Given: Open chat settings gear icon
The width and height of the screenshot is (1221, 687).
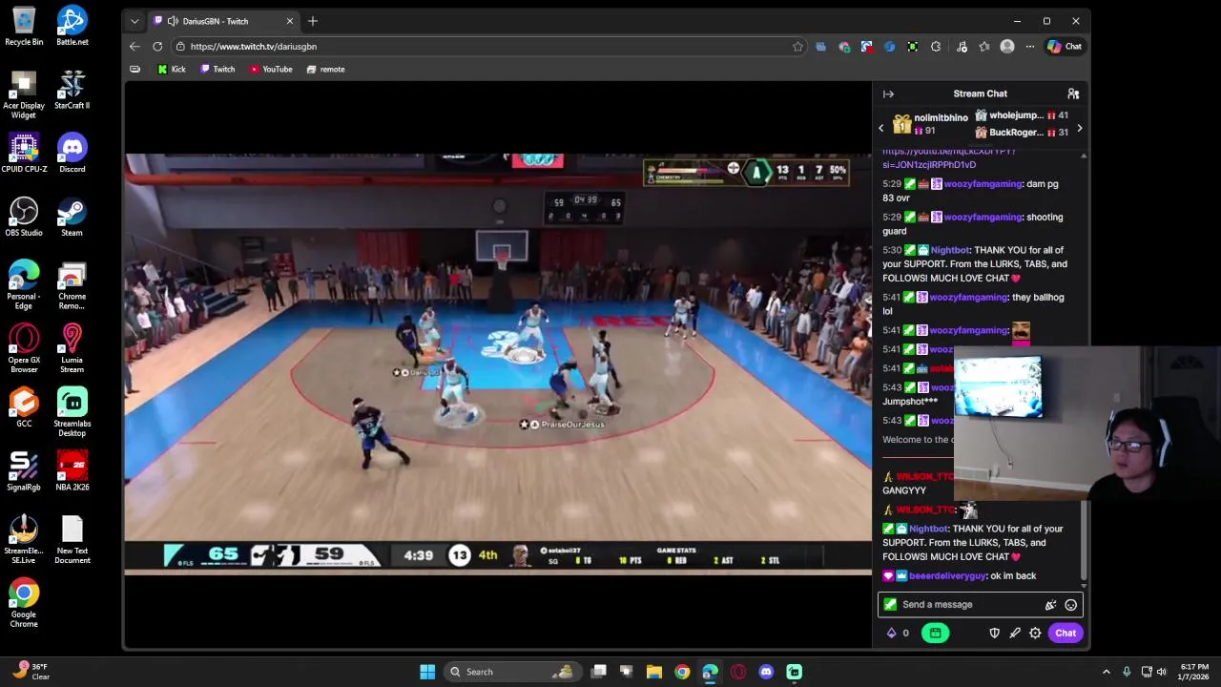Looking at the screenshot, I should [1035, 633].
